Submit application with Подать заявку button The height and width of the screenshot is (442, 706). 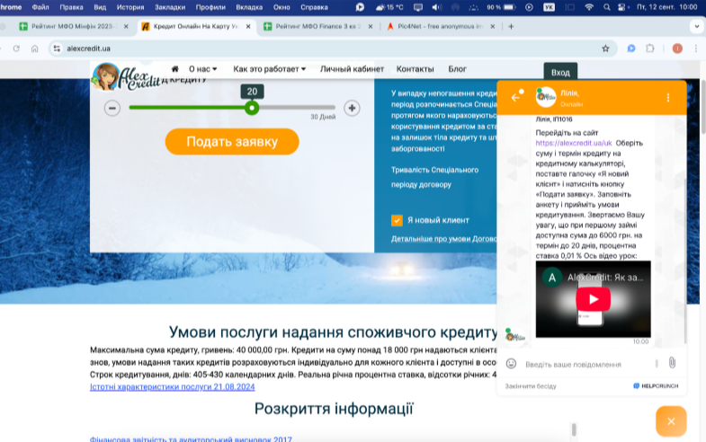[232, 142]
